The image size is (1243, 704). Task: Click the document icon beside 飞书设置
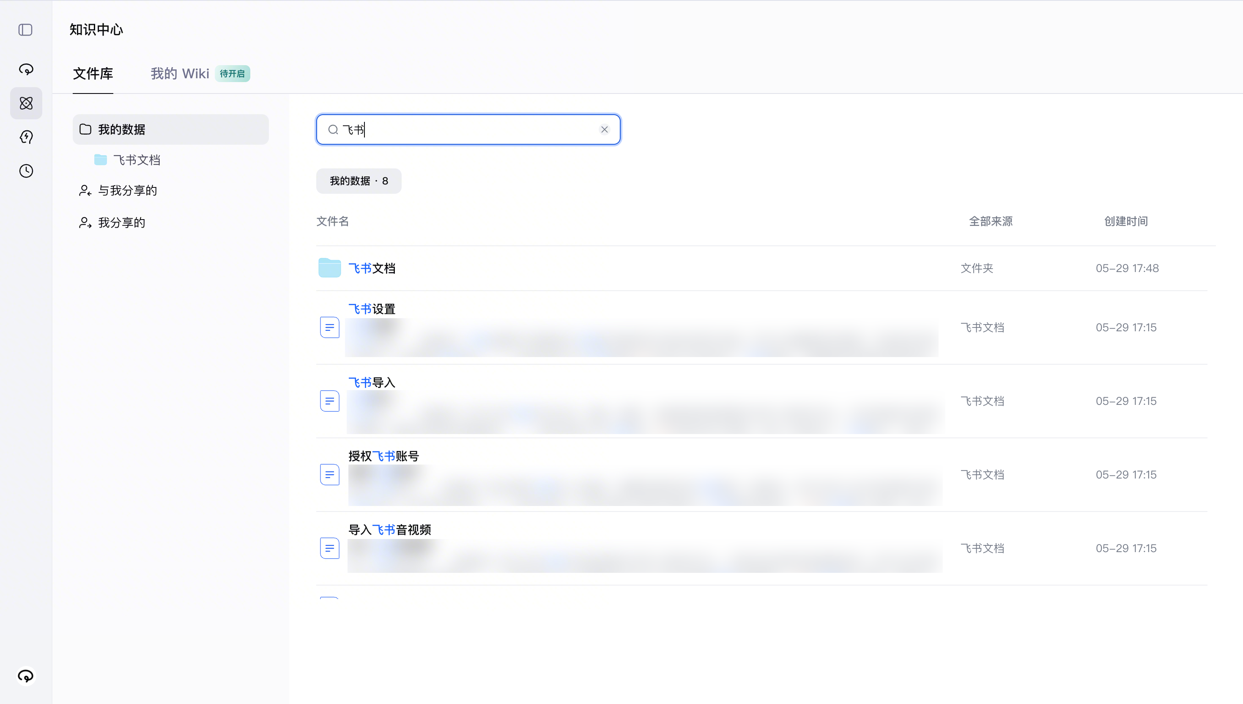point(329,327)
